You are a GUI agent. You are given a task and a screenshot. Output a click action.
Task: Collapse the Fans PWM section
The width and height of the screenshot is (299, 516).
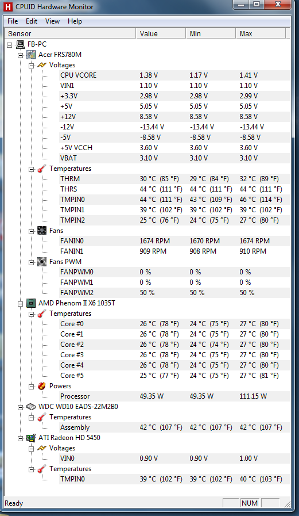pos(32,262)
